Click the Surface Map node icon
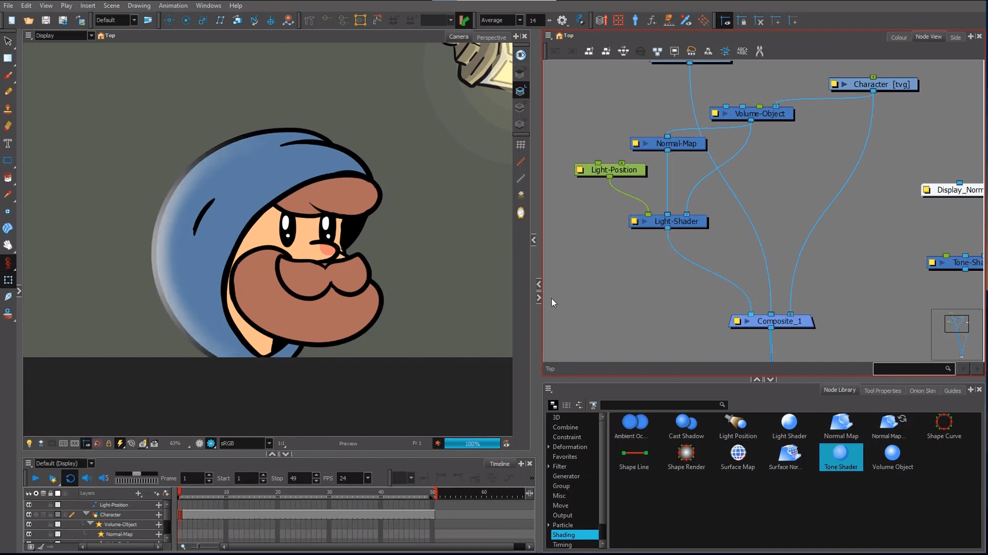The width and height of the screenshot is (988, 555). click(x=737, y=453)
